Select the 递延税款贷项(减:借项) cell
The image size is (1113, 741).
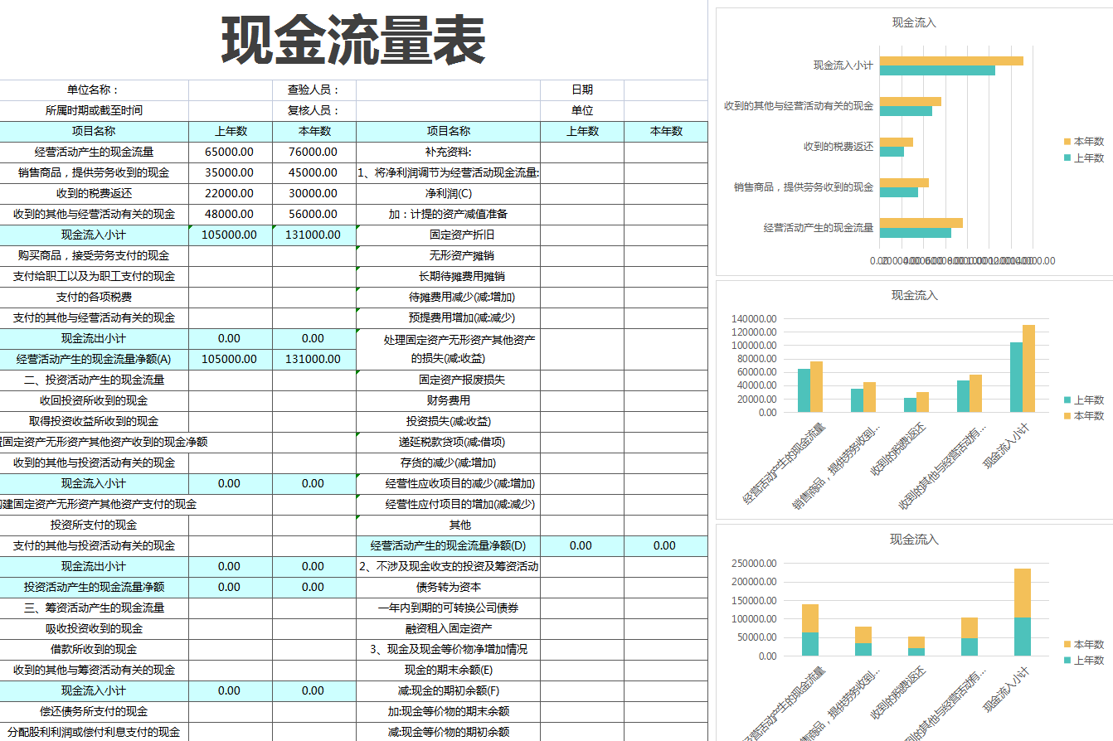pos(448,442)
